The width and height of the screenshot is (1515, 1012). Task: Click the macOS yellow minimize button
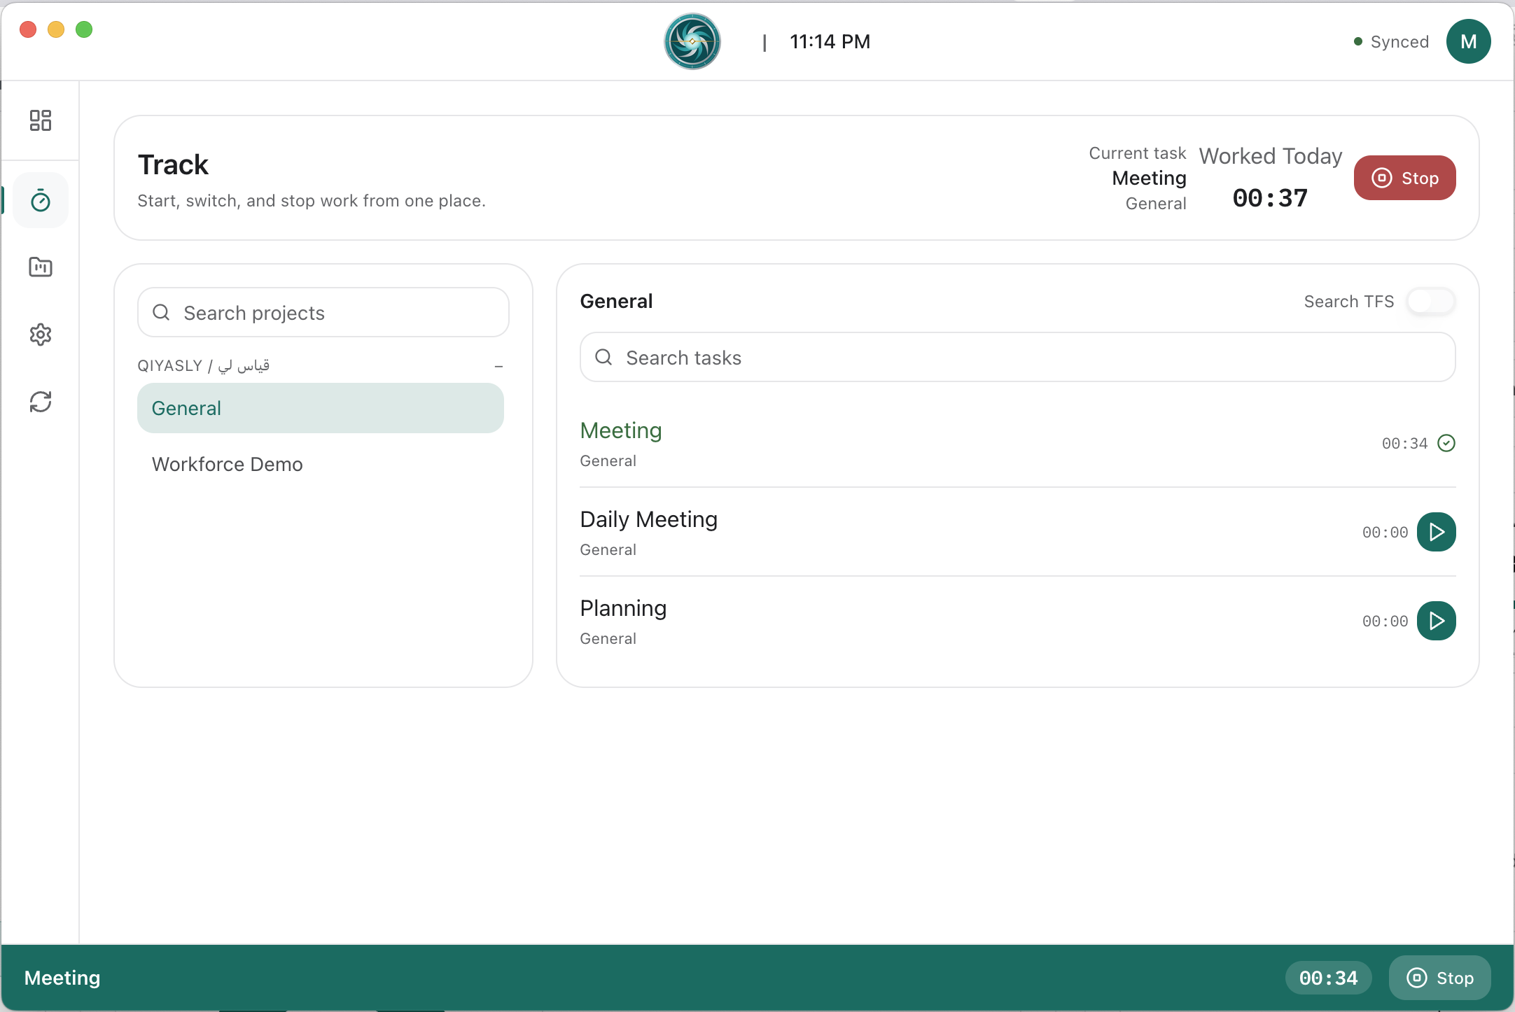(x=56, y=29)
